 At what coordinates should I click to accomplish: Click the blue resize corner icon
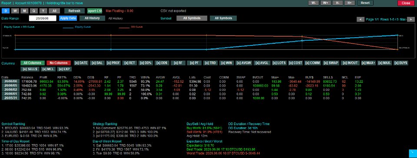pos(413,154)
